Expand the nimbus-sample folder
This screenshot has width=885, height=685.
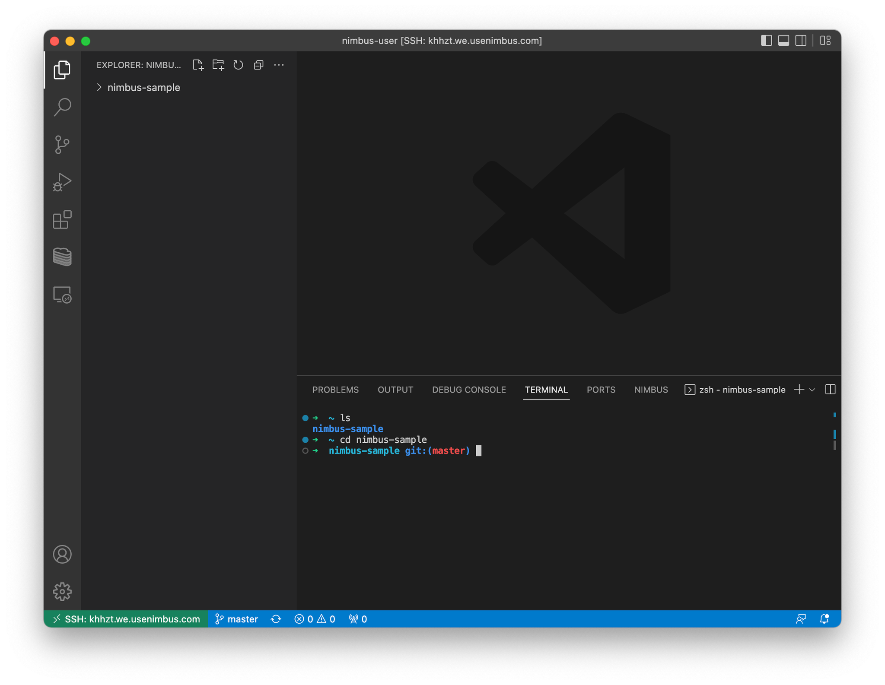(99, 87)
